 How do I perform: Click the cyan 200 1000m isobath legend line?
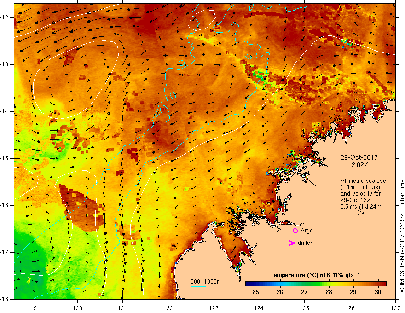(x=198, y=286)
